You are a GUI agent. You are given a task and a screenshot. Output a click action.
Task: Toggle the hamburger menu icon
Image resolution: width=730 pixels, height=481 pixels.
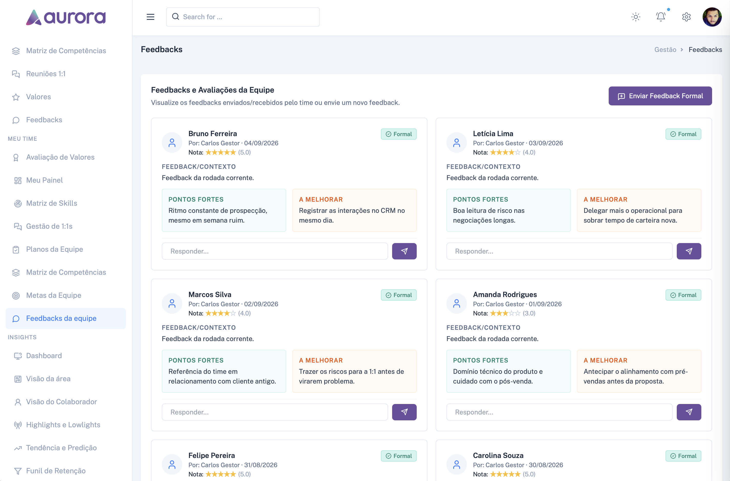(x=150, y=17)
